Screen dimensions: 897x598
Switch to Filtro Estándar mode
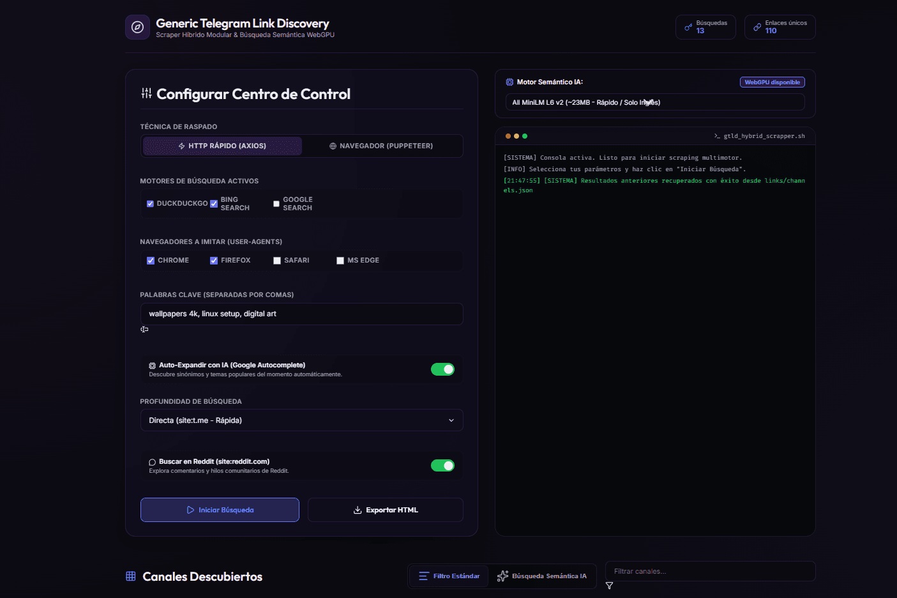tap(449, 576)
